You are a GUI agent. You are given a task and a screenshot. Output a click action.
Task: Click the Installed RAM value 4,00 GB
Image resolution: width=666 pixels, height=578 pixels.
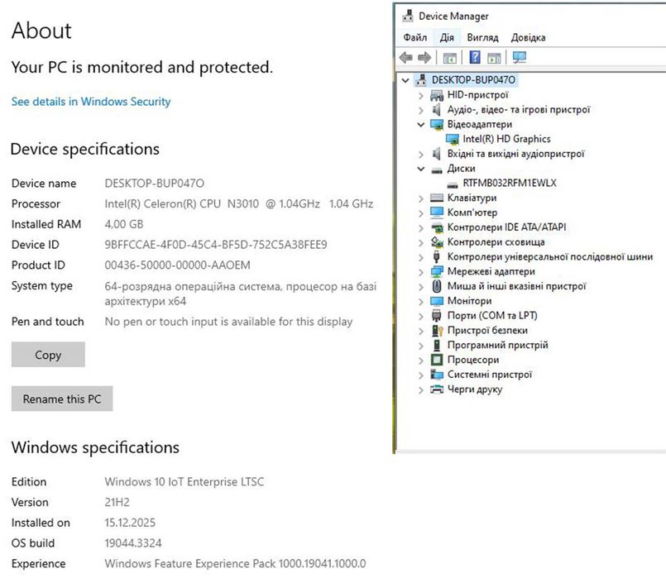[x=124, y=224]
